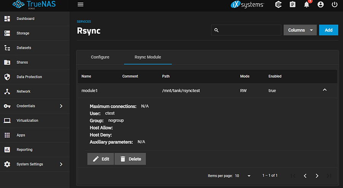Sort by the Mode column header

245,76
